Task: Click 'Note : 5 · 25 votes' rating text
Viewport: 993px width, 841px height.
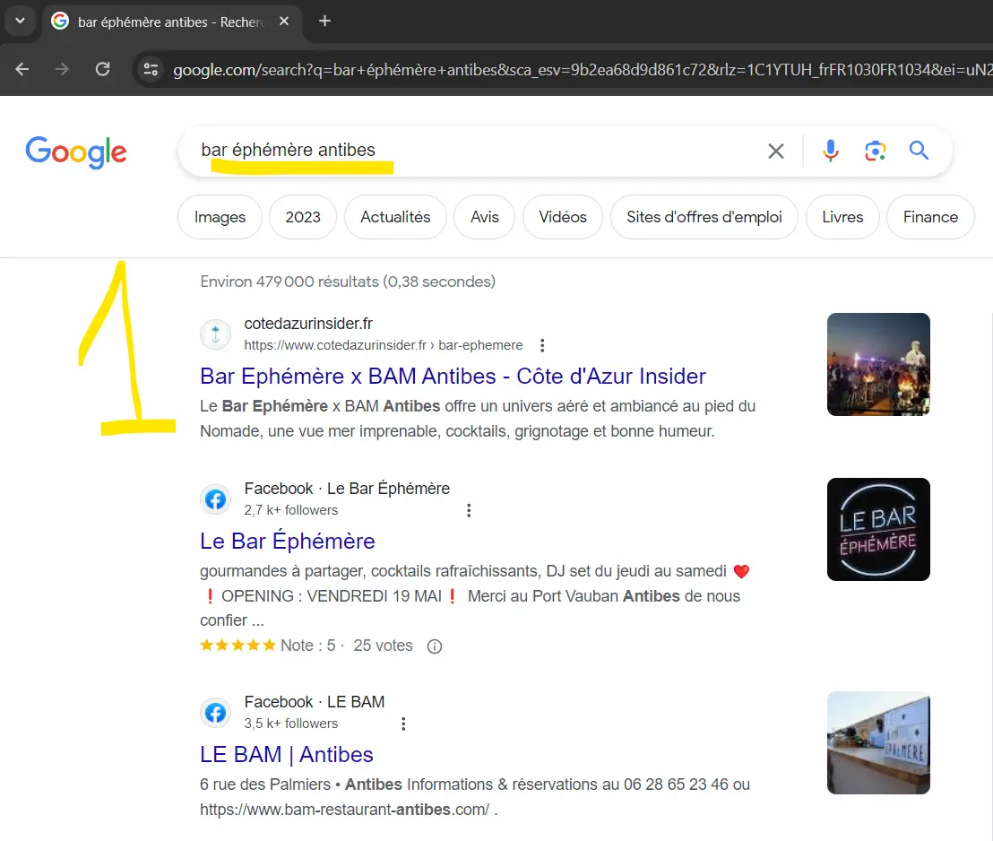Action: coord(347,646)
